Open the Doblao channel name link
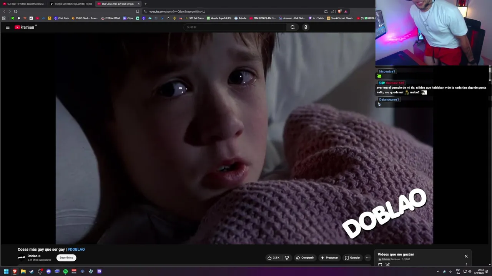This screenshot has width=492, height=276. point(33,256)
